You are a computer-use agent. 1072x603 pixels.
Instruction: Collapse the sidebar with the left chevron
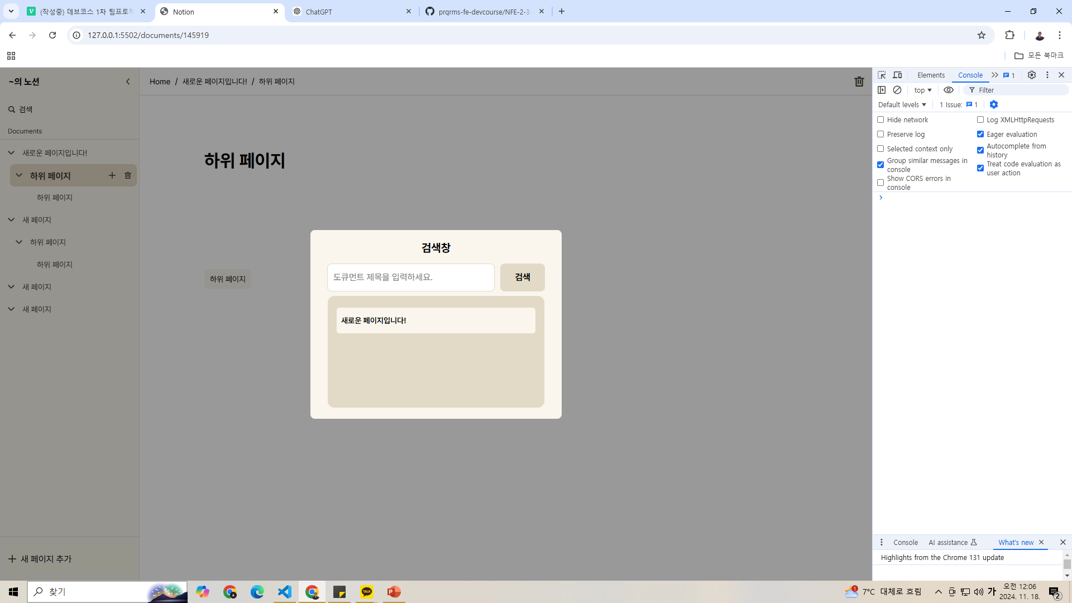click(128, 82)
